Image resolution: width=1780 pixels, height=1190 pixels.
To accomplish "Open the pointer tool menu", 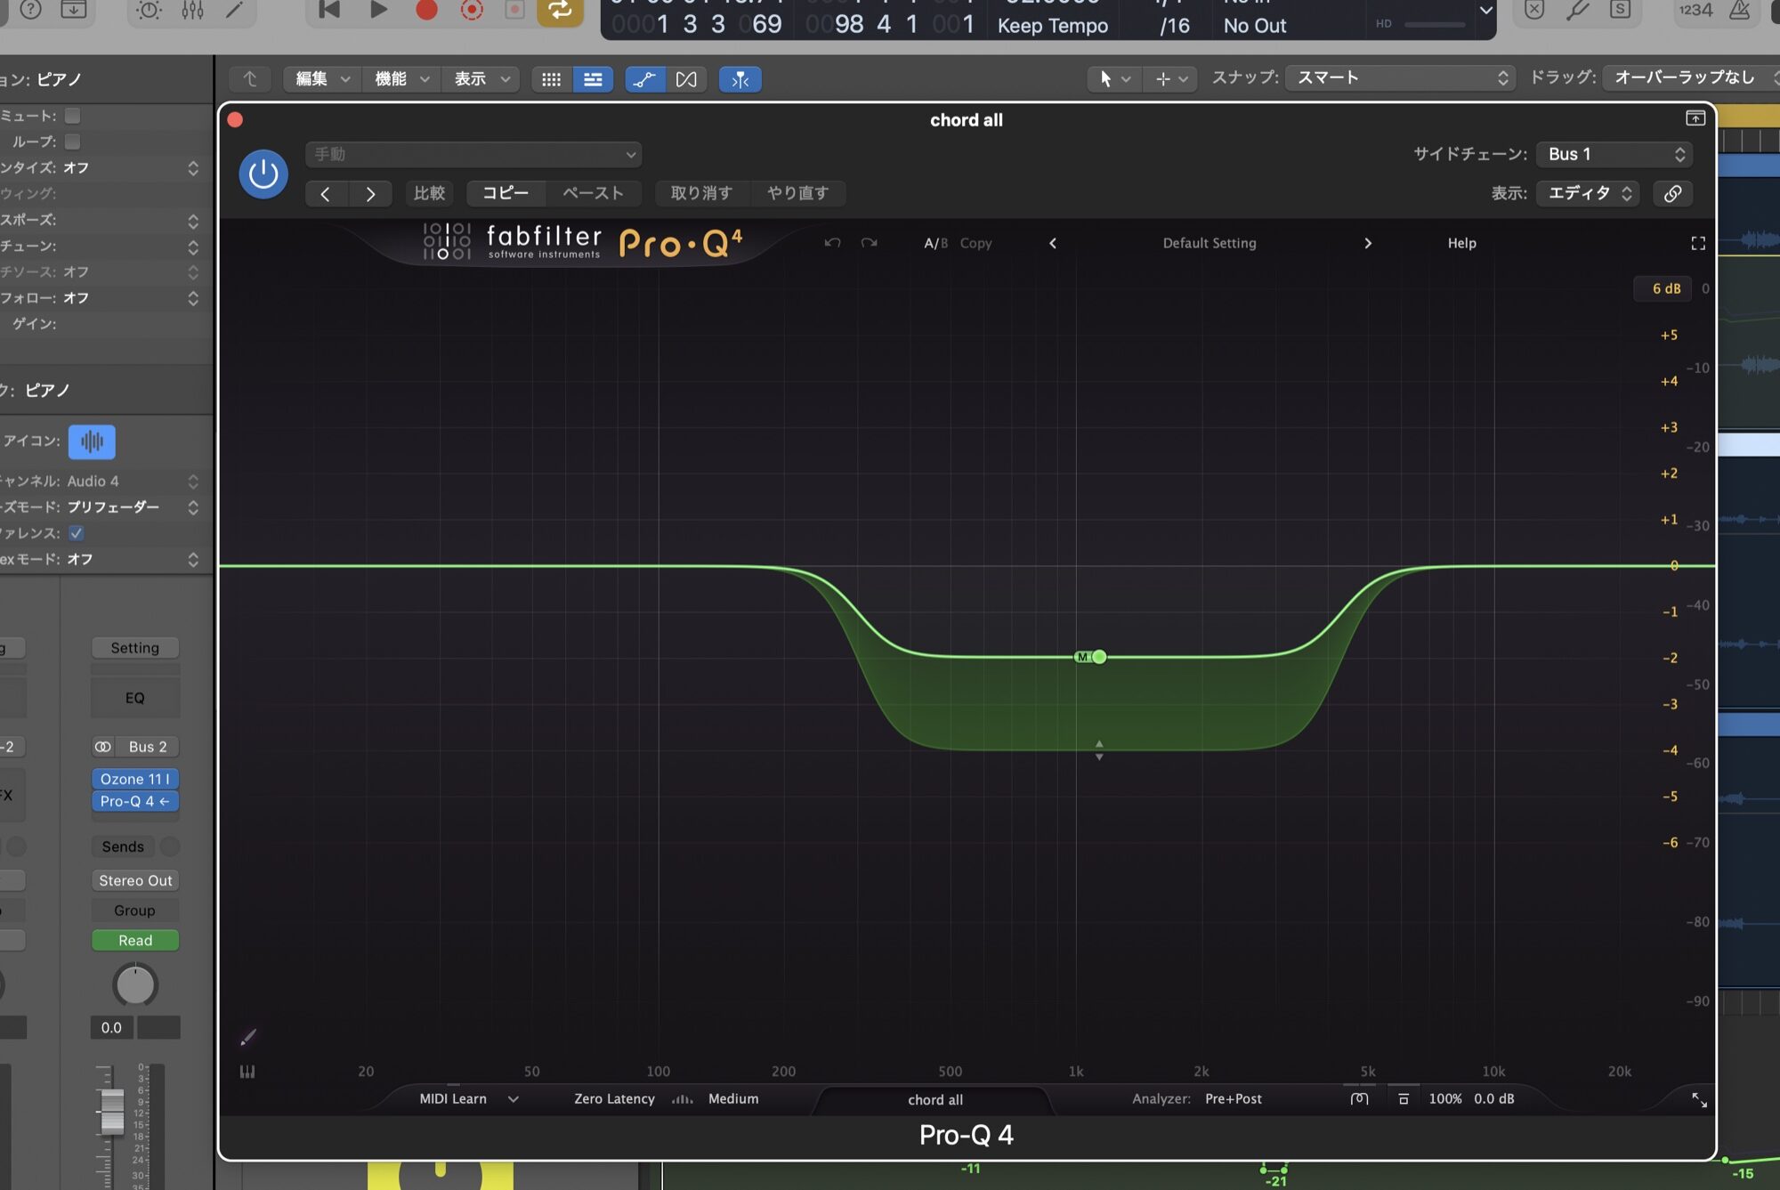I will click(1113, 79).
